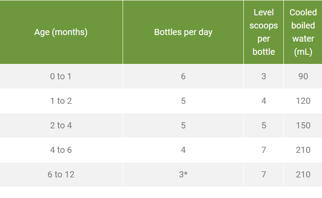Select the 4 scoops per bottle cell
The image size is (322, 198).
(x=264, y=101)
